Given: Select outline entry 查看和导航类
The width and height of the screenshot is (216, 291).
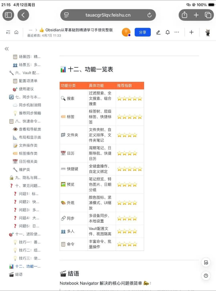Looking at the screenshot, I should pos(27,129).
